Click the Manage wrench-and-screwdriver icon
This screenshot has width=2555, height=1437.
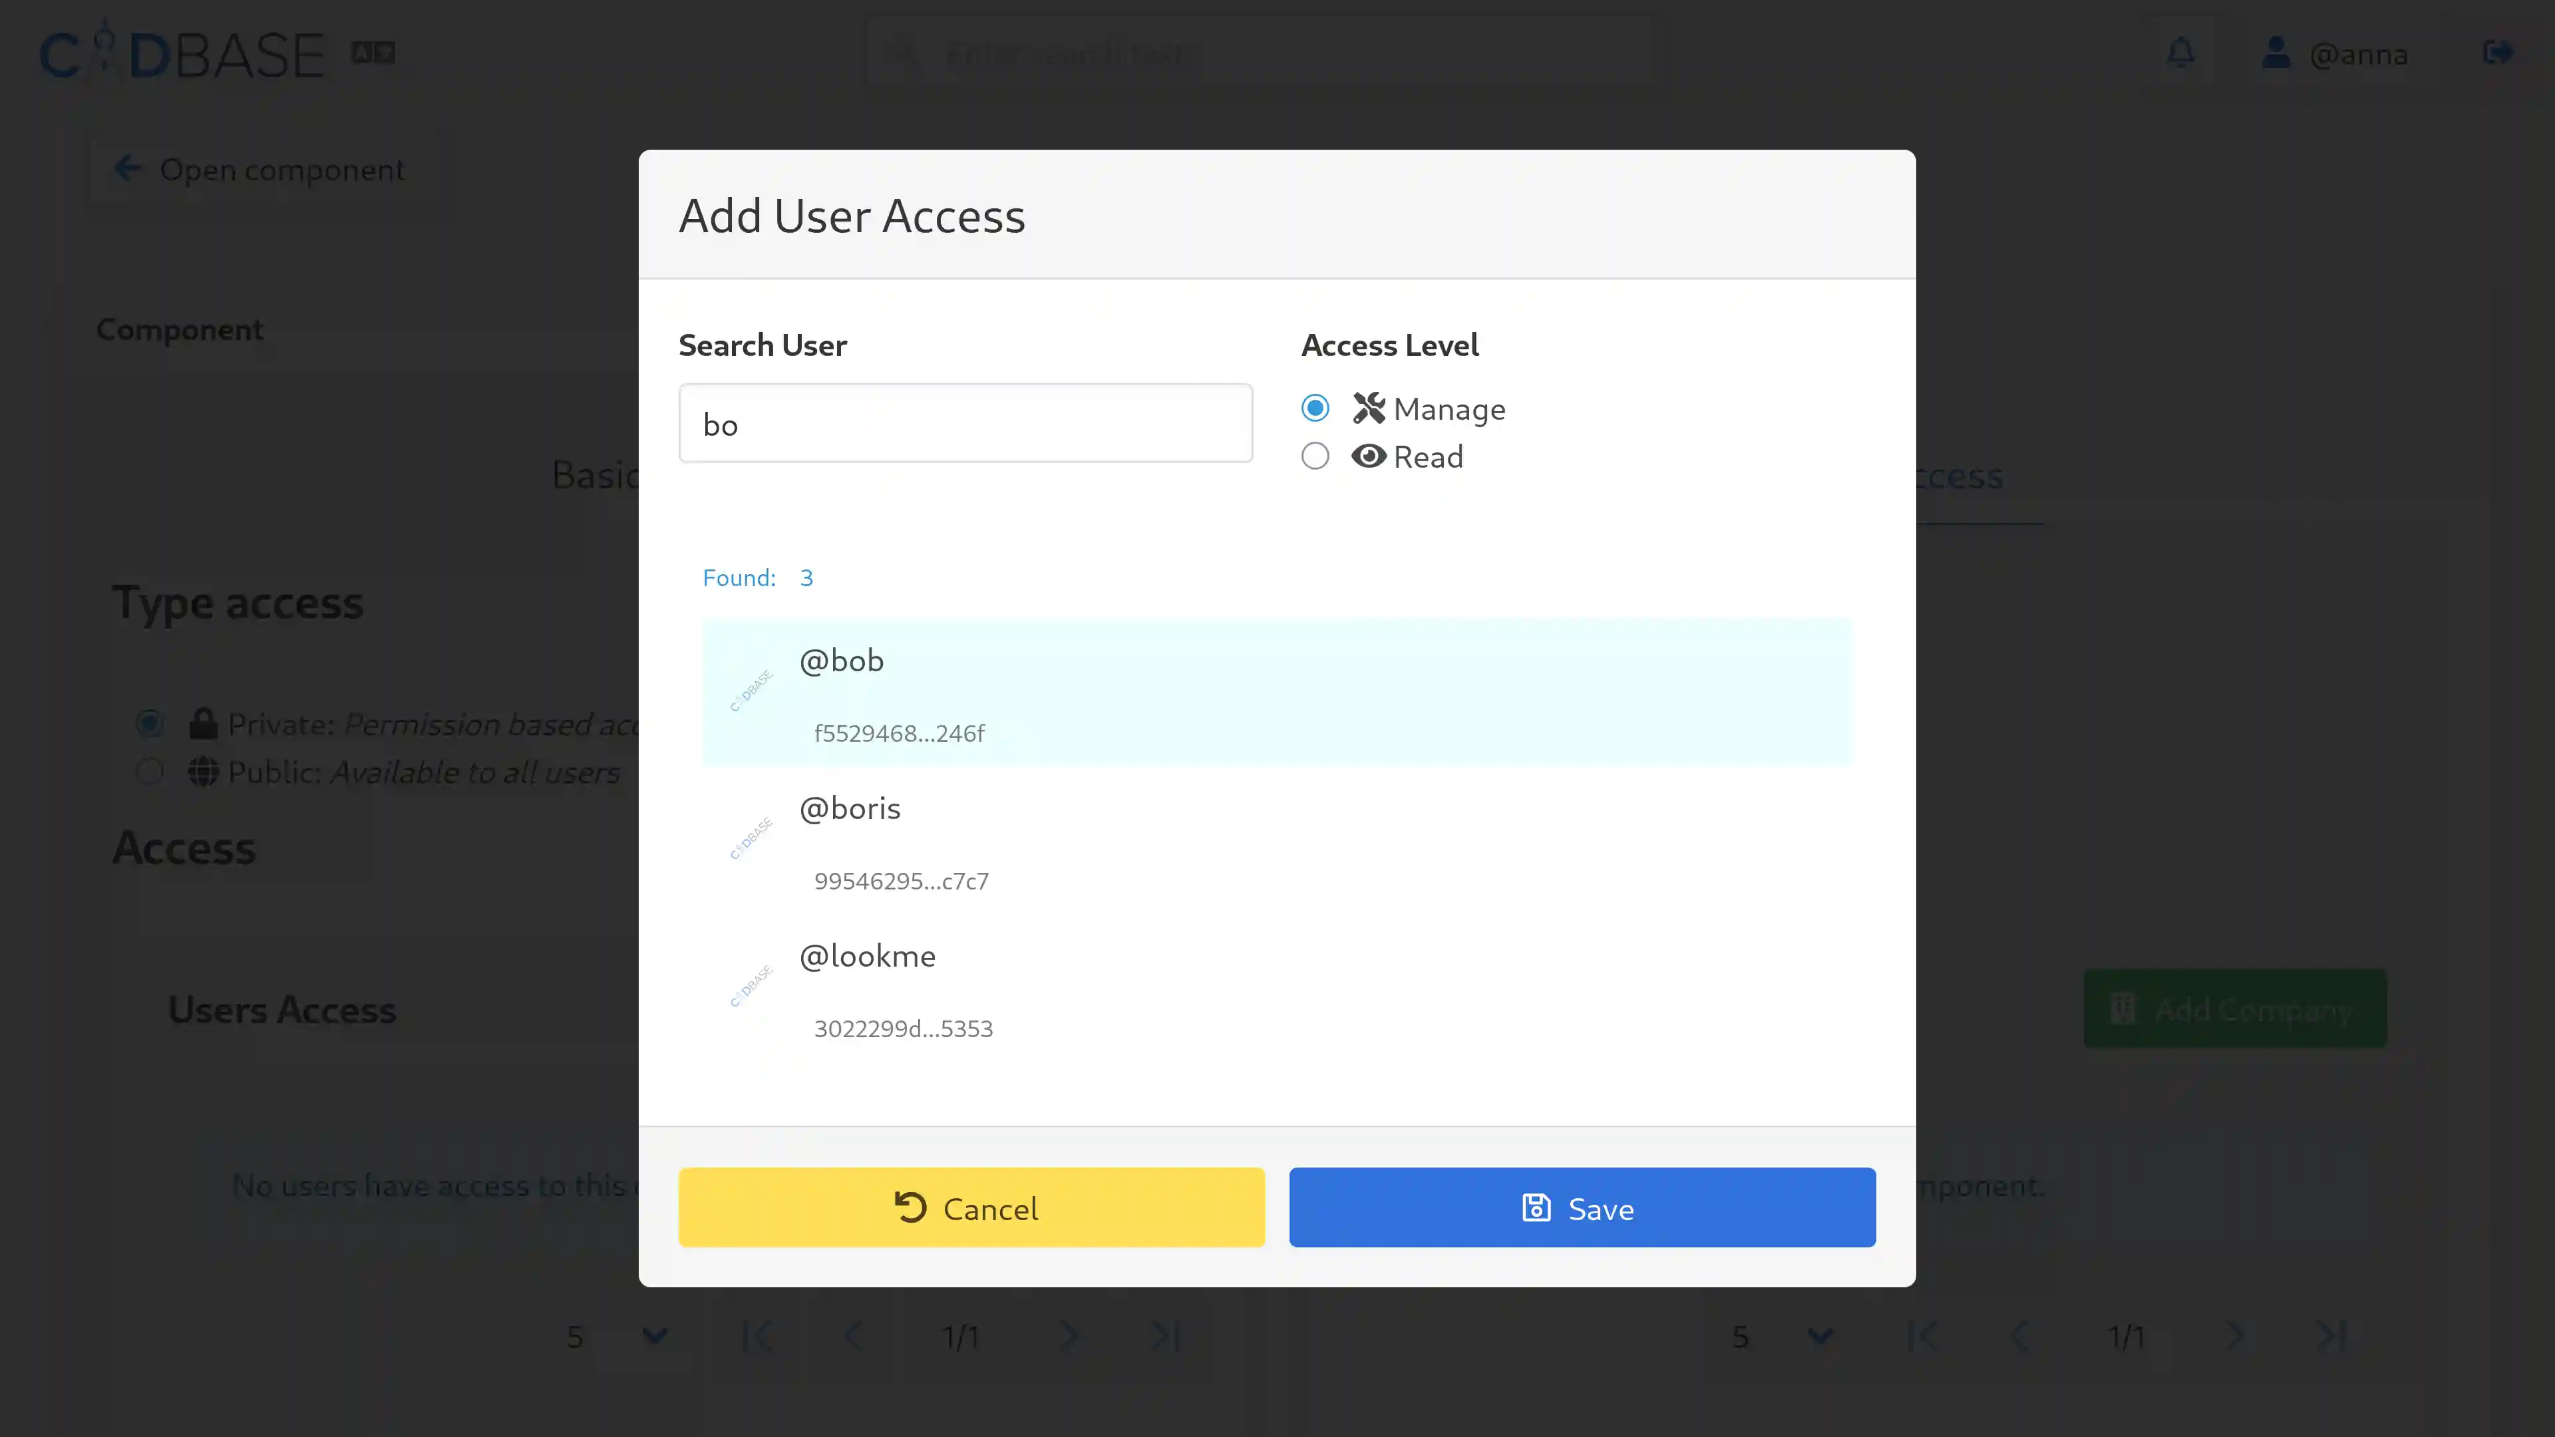(1369, 408)
